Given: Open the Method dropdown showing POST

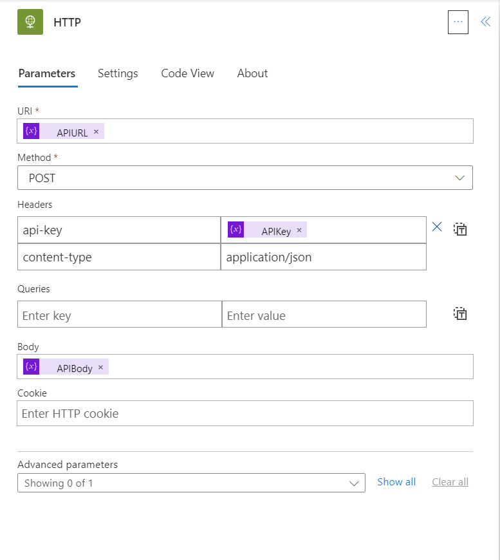Looking at the screenshot, I should pos(245,178).
